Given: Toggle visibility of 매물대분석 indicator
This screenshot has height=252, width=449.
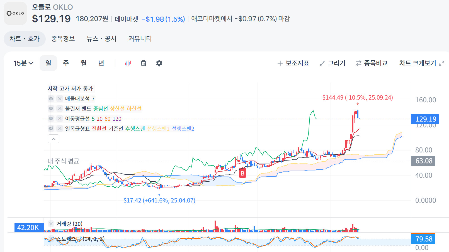Looking at the screenshot, I should point(51,98).
